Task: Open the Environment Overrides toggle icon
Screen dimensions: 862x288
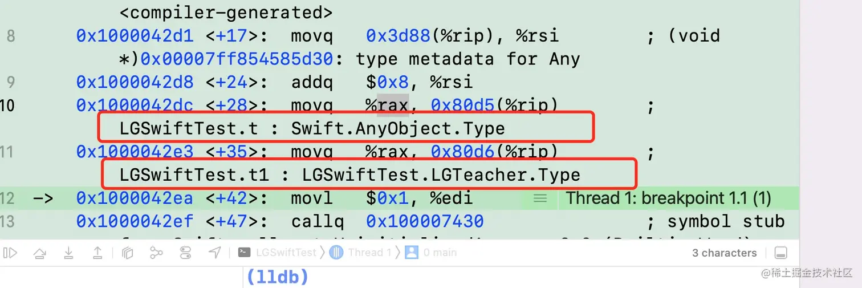Action: click(x=186, y=253)
